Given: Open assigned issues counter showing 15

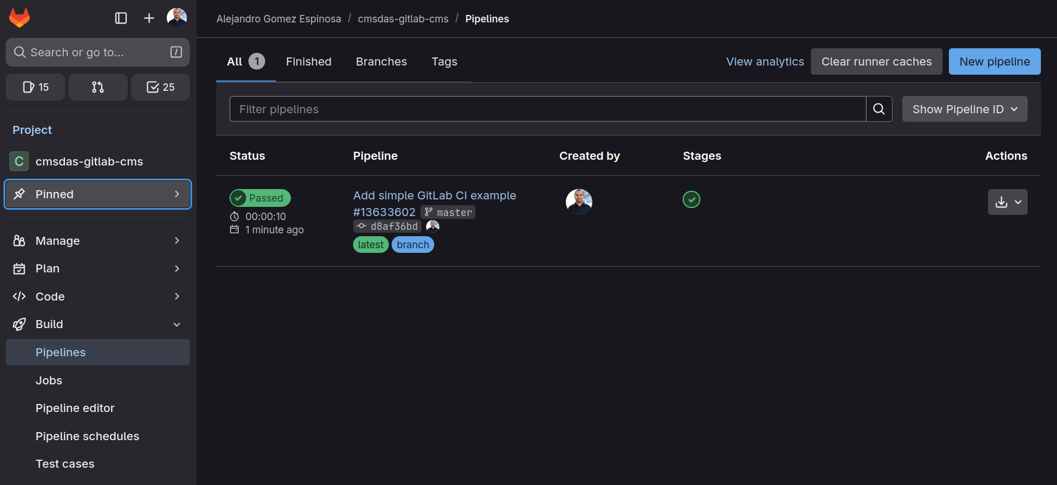Looking at the screenshot, I should (x=35, y=87).
